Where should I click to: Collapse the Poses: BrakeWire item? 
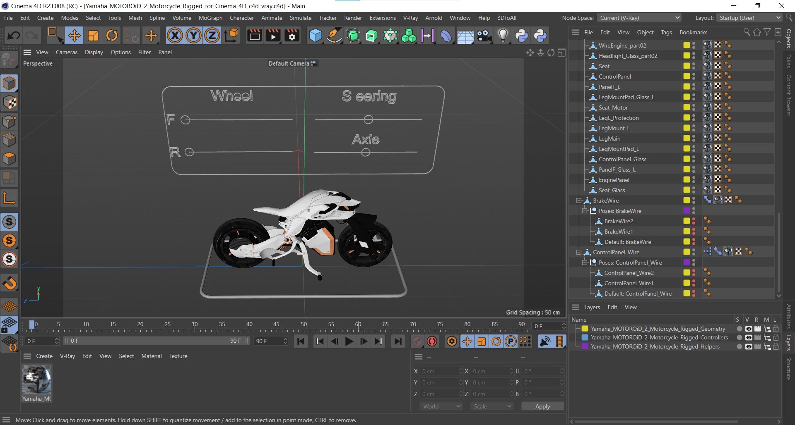(x=585, y=211)
